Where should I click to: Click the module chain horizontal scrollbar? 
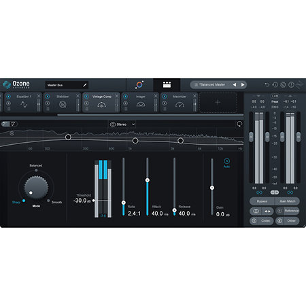[150, 115]
